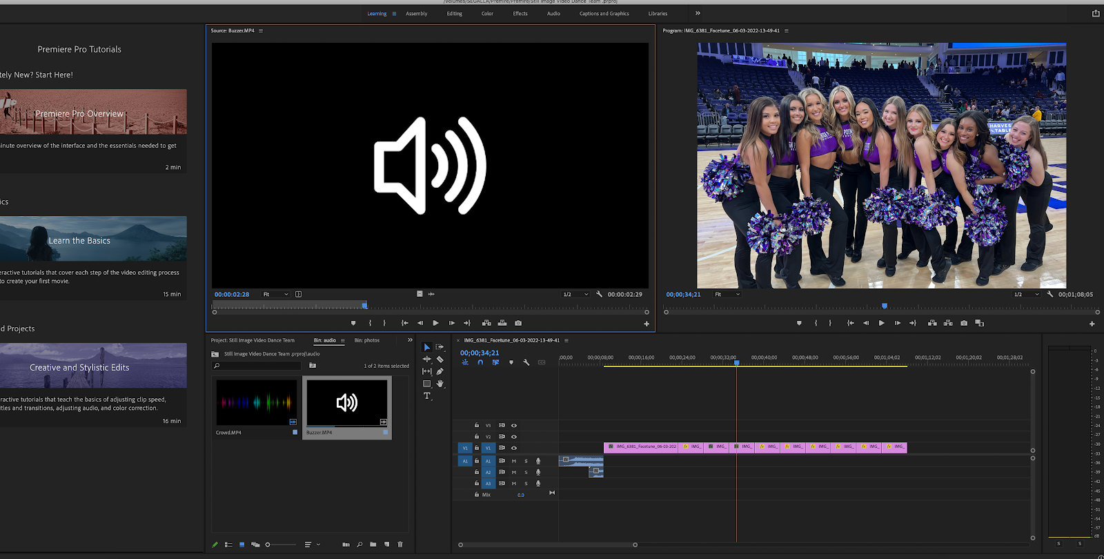
Task: Expand workspace overflow chevrons
Action: [698, 13]
